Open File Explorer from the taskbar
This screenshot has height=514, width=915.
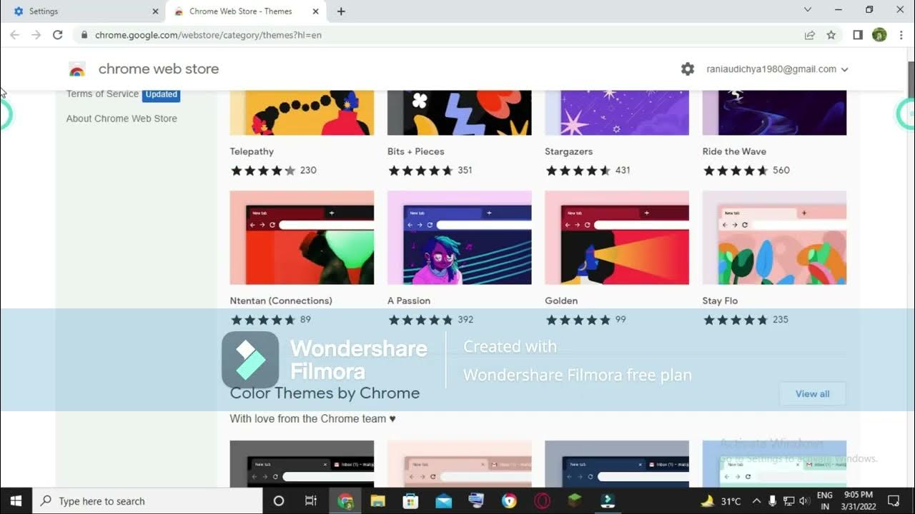pos(377,500)
